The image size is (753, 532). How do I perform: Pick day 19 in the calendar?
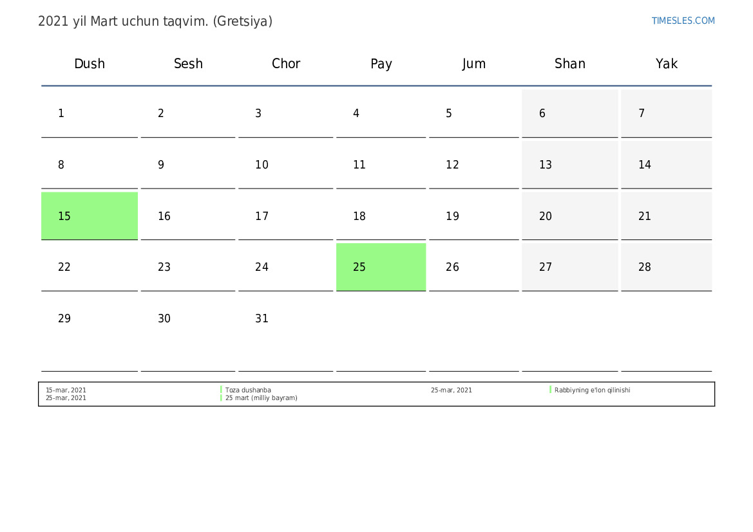(474, 216)
